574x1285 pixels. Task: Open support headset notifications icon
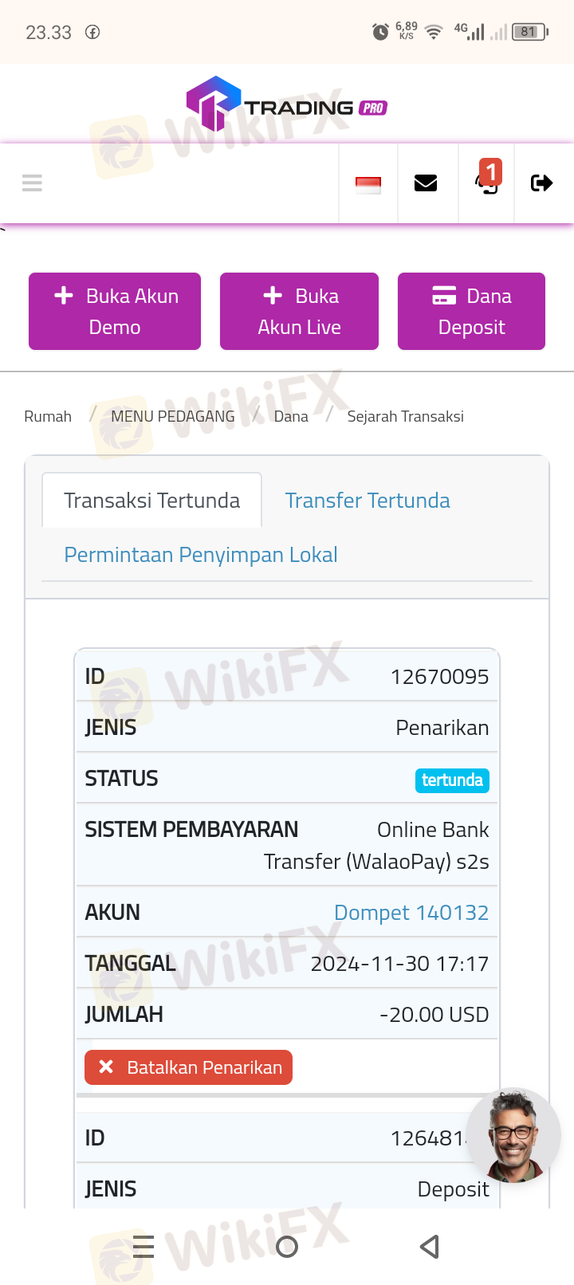click(x=487, y=182)
